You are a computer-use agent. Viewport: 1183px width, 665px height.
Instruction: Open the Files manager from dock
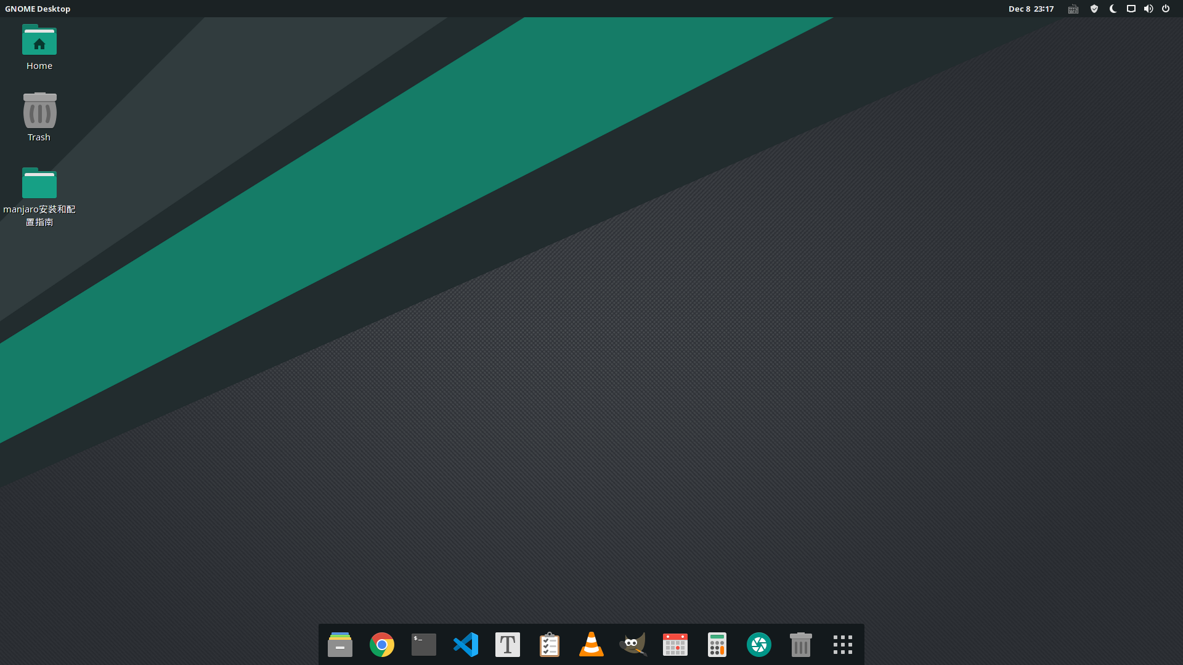(x=340, y=645)
